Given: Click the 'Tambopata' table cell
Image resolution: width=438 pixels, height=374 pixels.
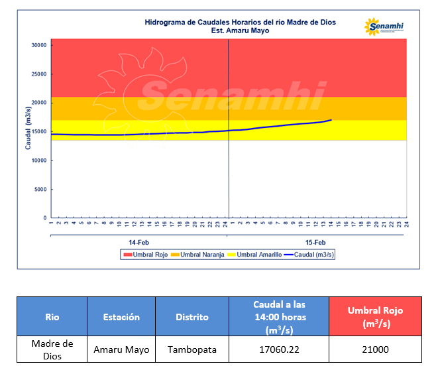Looking at the screenshot, I should (x=192, y=349).
